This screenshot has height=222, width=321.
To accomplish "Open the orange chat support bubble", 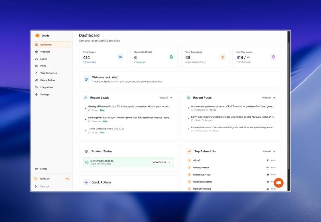I will pyautogui.click(x=278, y=183).
